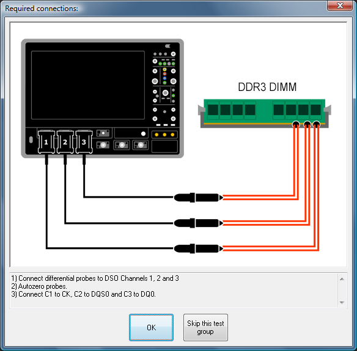
Task: Click the channel 1 probe connector
Action: [x=46, y=142]
